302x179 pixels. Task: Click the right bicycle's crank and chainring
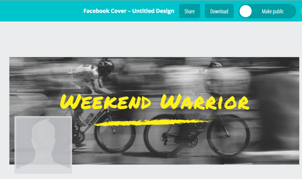pos(192,141)
